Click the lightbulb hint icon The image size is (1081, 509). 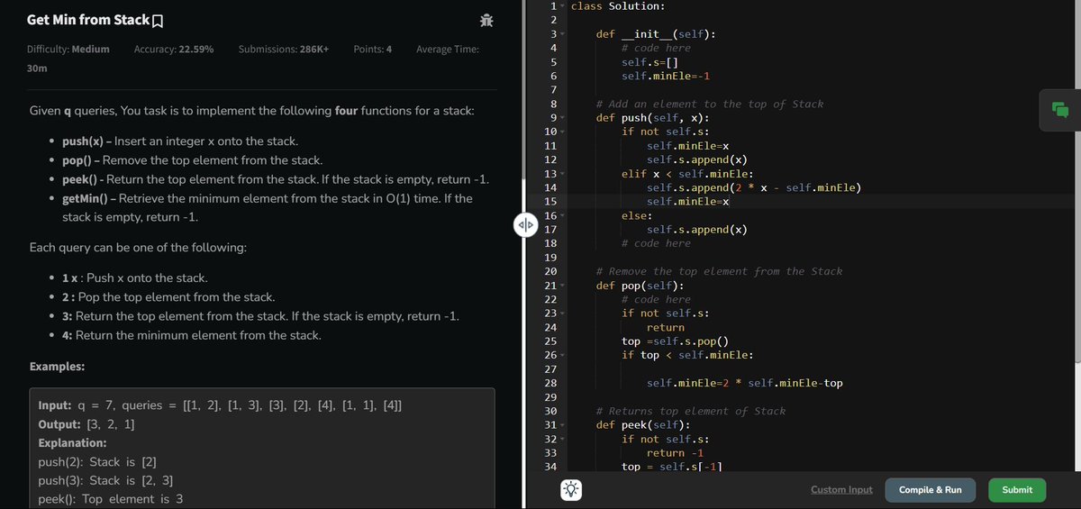click(x=571, y=490)
